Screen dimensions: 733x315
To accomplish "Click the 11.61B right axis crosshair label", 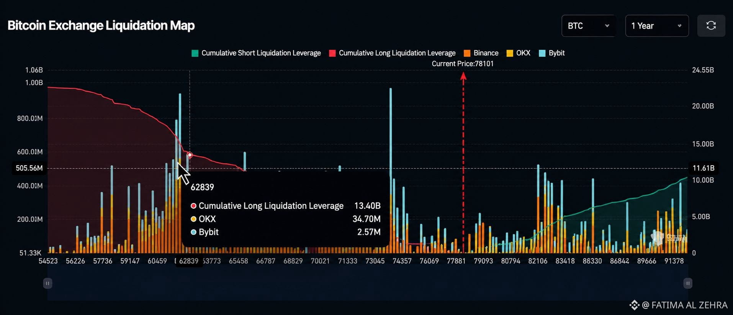I will click(704, 168).
